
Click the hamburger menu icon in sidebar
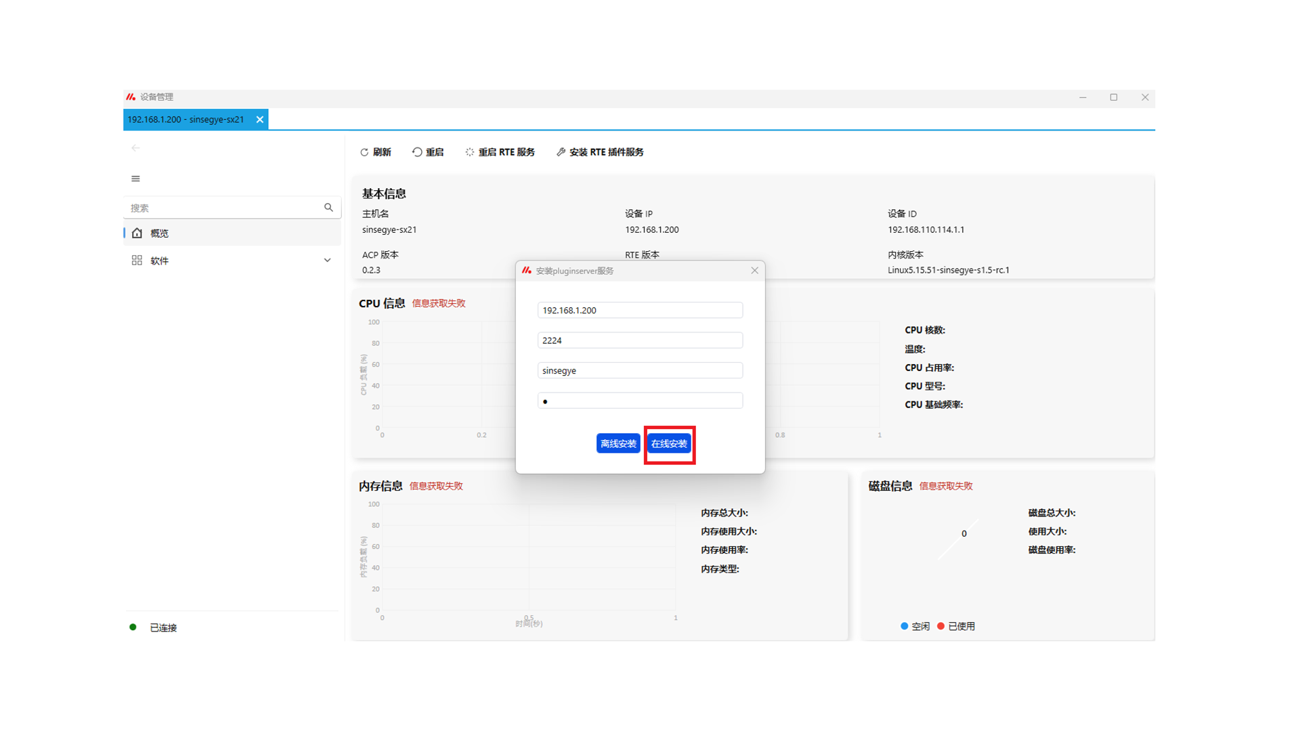coord(135,179)
